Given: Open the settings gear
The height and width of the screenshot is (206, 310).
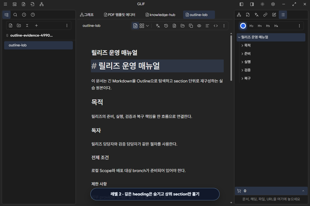Looking at the screenshot, I should 273,4.
